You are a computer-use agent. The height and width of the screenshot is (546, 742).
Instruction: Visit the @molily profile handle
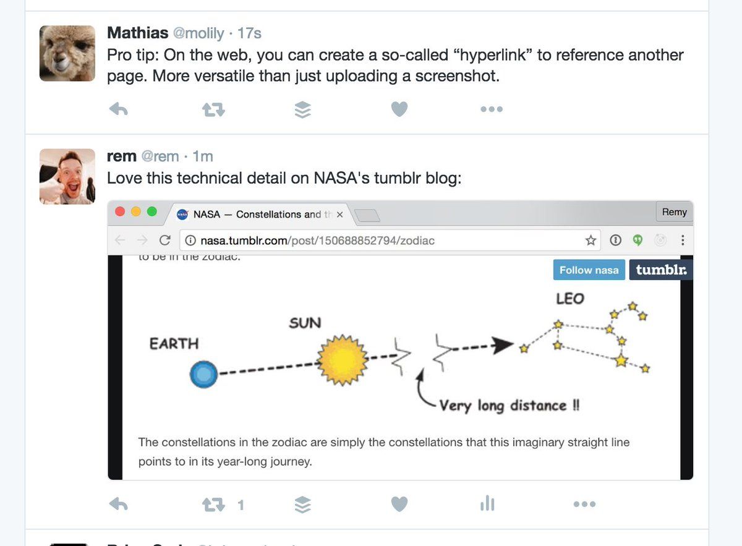pyautogui.click(x=198, y=33)
